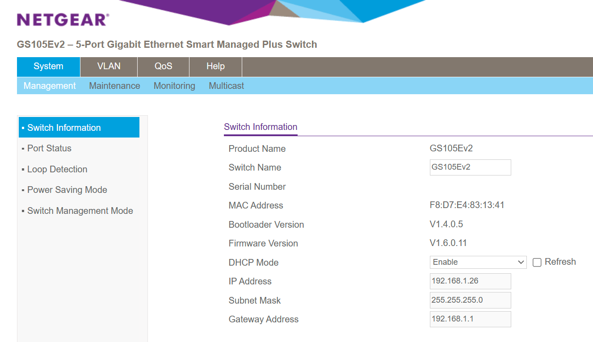
Task: Open Power Saving Mode settings
Action: click(x=67, y=190)
